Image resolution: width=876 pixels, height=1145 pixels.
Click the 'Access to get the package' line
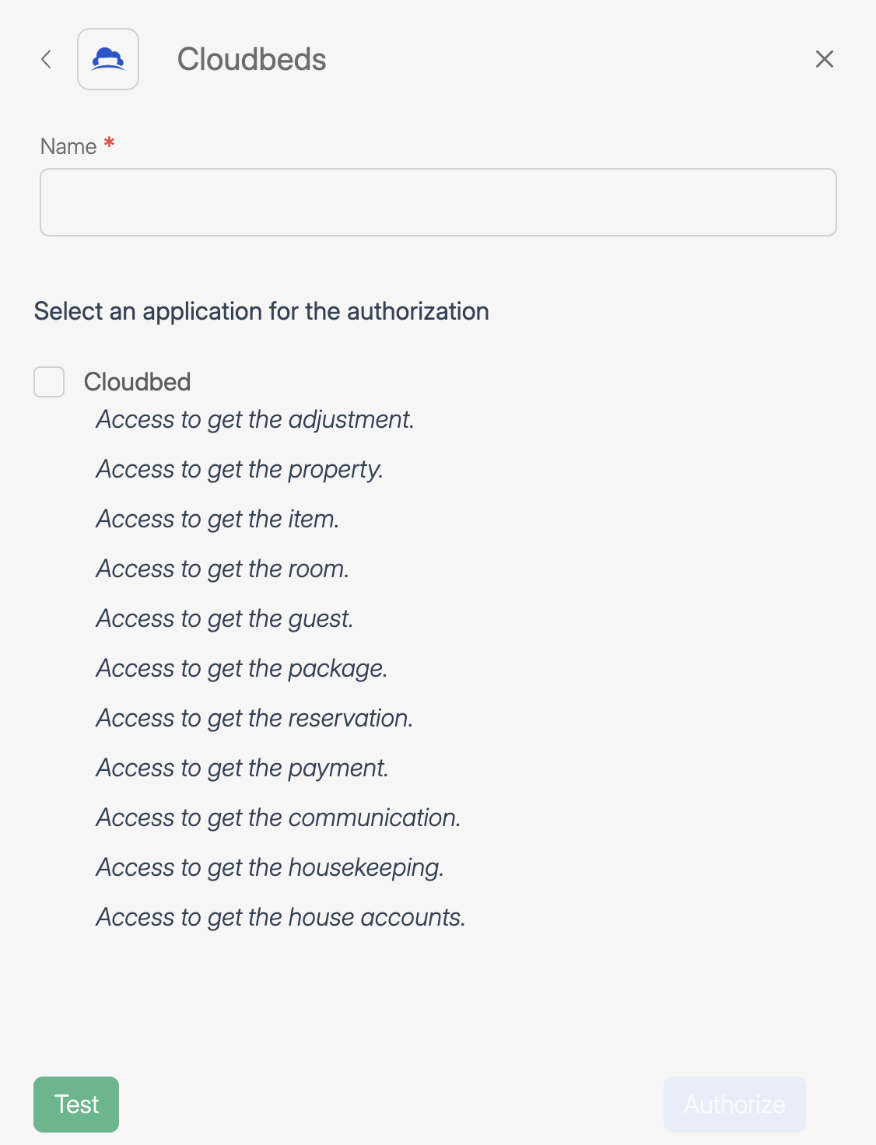(241, 668)
